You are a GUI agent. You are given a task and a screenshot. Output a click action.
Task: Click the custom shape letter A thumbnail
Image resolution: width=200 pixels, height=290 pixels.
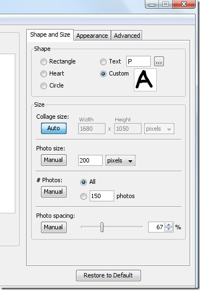[x=145, y=80]
